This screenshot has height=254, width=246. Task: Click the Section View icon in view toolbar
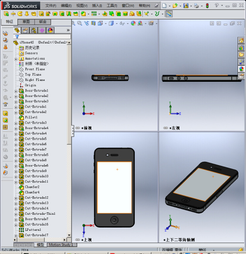point(93,23)
